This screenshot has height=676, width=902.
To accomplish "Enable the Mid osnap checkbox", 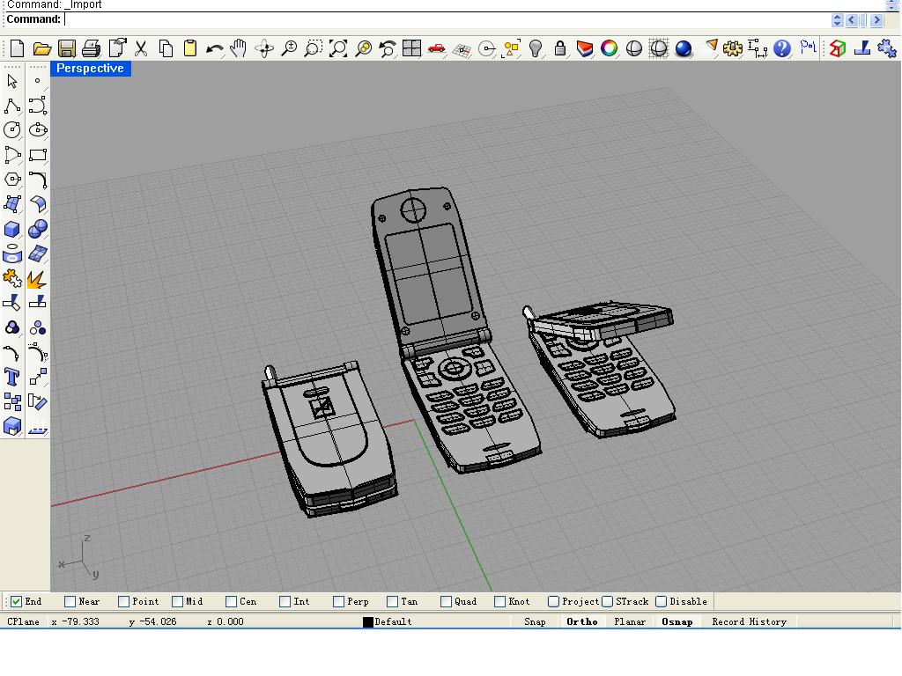I will [177, 602].
